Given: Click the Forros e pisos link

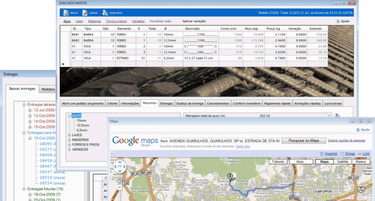Looking at the screenshot, I should pyautogui.click(x=116, y=21).
